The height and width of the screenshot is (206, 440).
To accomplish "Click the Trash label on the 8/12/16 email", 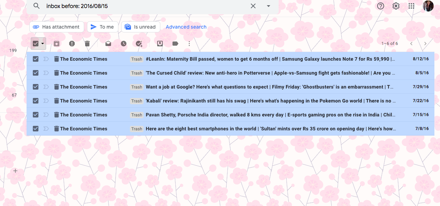I will click(137, 59).
